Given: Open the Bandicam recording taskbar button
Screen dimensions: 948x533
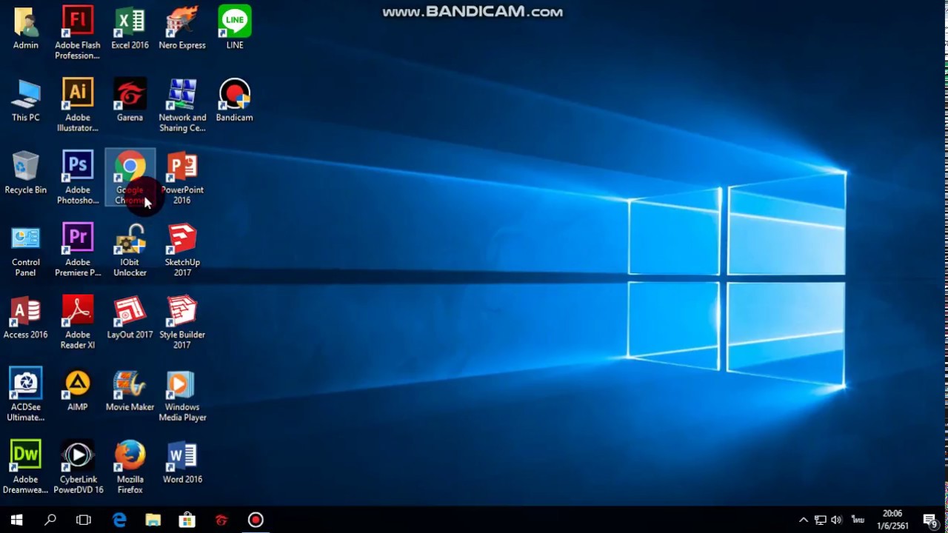Looking at the screenshot, I should point(256,520).
